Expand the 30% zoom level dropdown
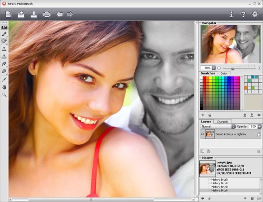The height and width of the screenshot is (202, 263). (x=213, y=67)
